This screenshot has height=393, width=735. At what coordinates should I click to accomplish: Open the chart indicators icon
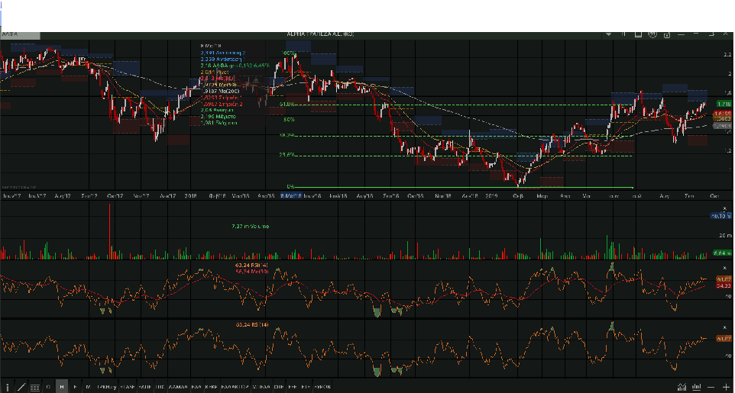(x=682, y=387)
